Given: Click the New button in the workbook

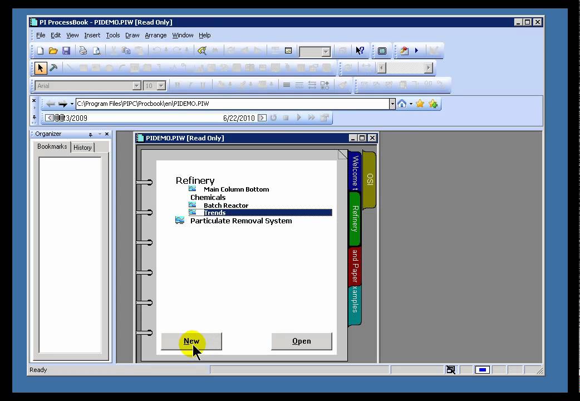Looking at the screenshot, I should 191,341.
